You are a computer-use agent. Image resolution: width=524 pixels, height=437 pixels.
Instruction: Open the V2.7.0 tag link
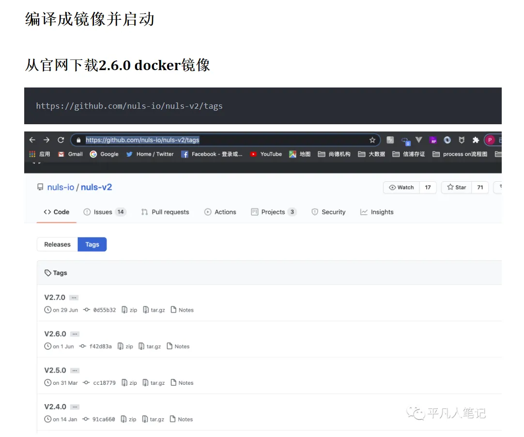(55, 297)
